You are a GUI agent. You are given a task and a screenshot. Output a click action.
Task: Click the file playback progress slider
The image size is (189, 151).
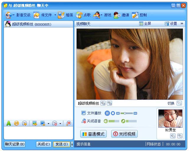coord(126,113)
